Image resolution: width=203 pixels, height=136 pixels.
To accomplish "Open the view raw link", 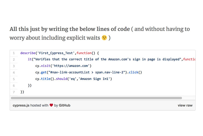I will 185,105.
